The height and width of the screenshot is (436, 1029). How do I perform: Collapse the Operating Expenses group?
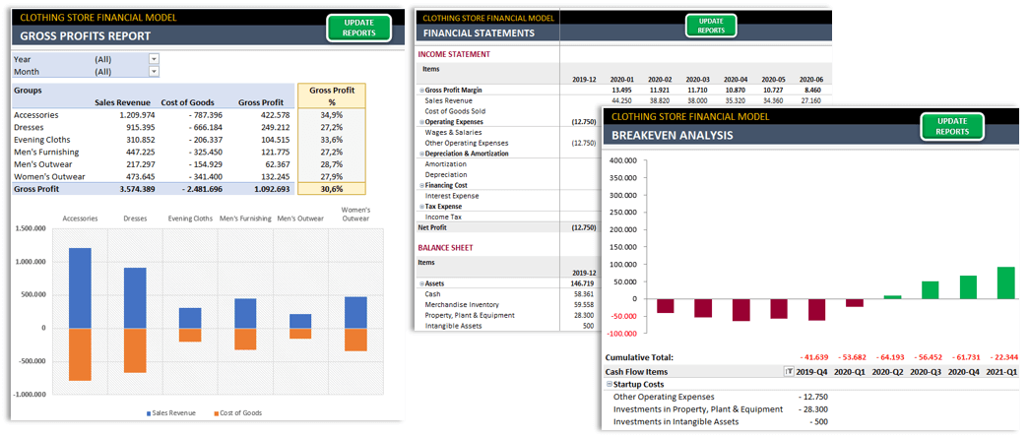421,121
